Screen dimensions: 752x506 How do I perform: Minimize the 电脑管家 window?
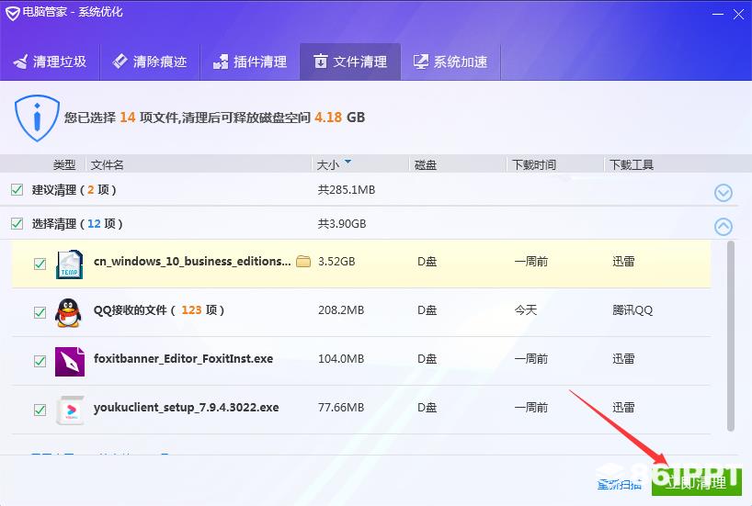click(x=717, y=15)
